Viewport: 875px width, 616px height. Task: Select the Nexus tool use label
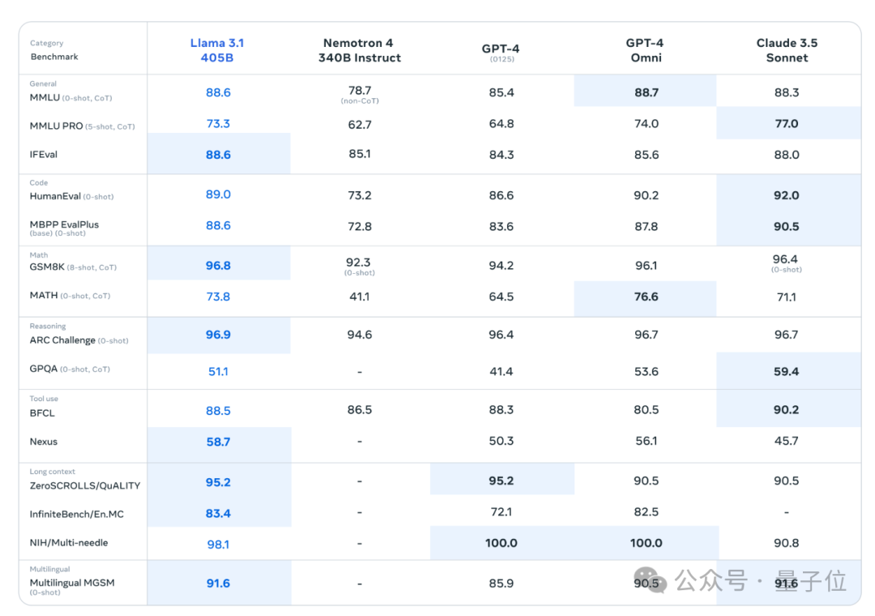[44, 441]
